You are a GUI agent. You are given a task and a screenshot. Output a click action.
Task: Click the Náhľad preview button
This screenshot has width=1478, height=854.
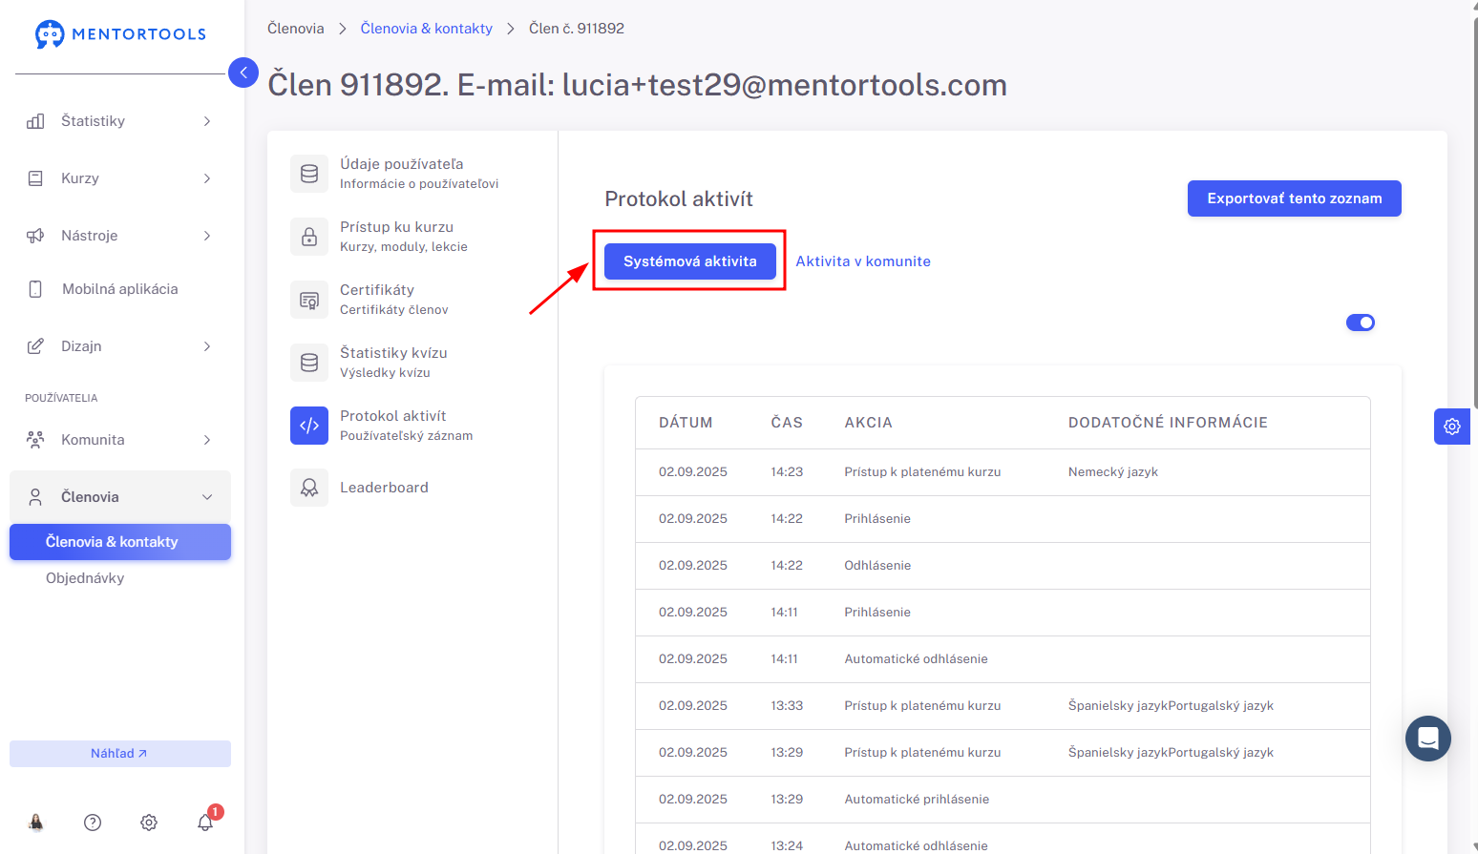point(120,754)
